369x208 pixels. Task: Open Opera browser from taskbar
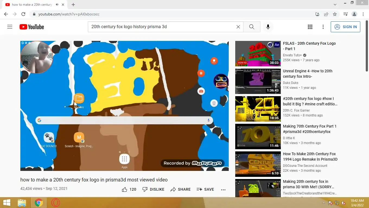point(55,203)
